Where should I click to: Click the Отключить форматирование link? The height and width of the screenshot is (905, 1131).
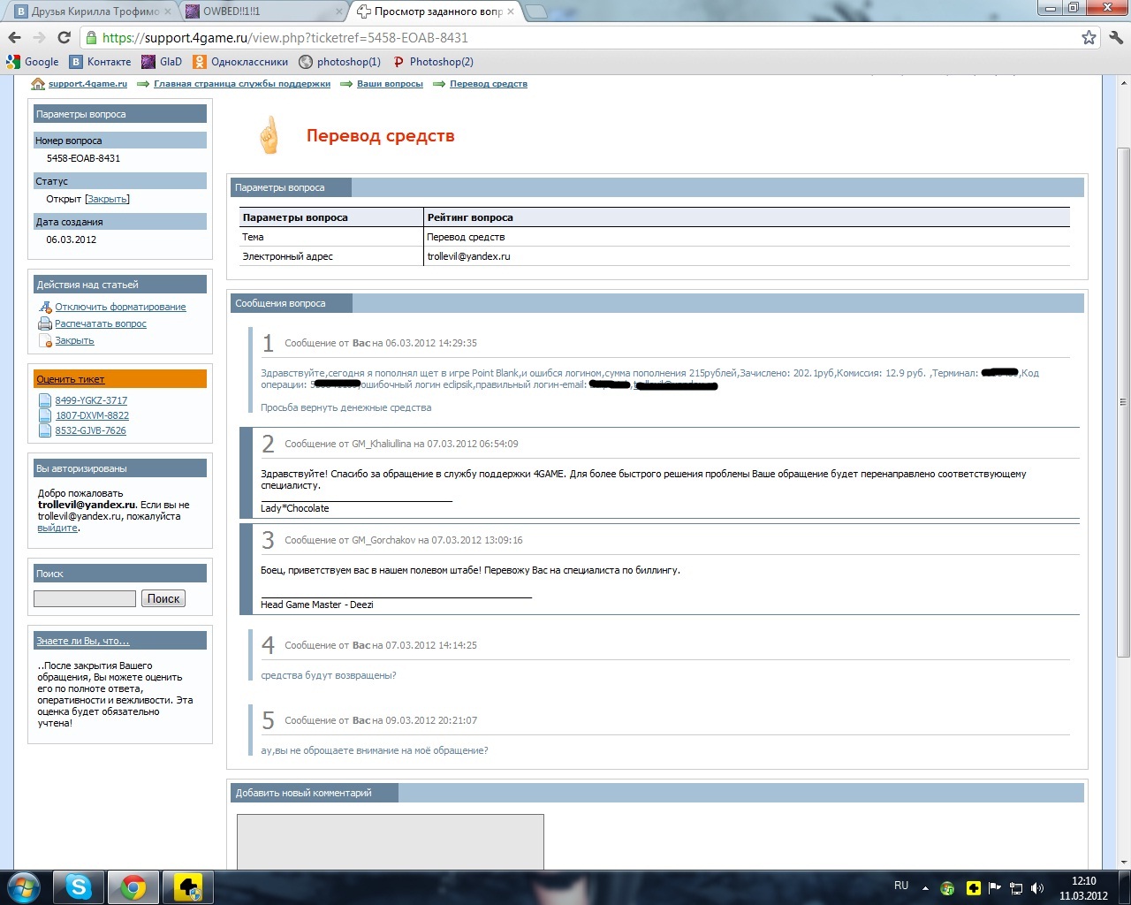click(120, 308)
